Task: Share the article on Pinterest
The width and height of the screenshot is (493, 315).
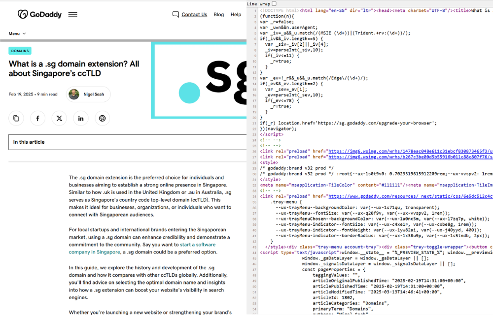Action: click(102, 118)
